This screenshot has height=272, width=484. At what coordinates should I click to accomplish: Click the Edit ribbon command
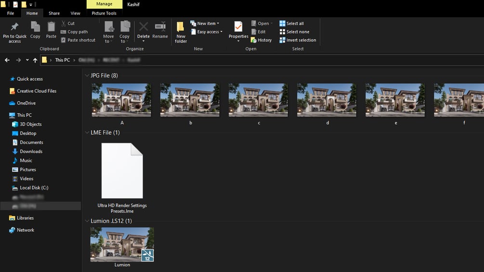[258, 32]
